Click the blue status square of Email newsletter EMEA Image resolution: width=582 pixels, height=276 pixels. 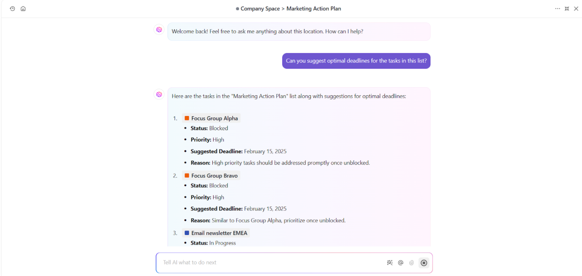(187, 233)
